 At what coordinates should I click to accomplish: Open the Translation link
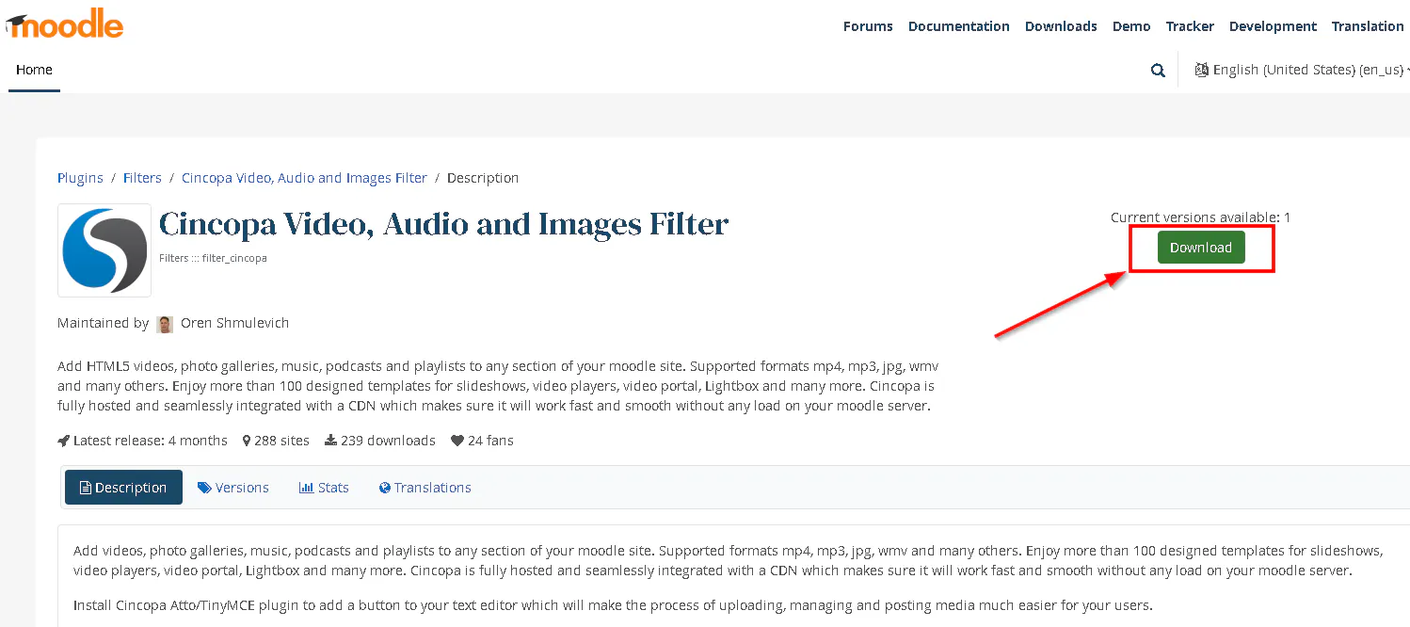point(1368,26)
